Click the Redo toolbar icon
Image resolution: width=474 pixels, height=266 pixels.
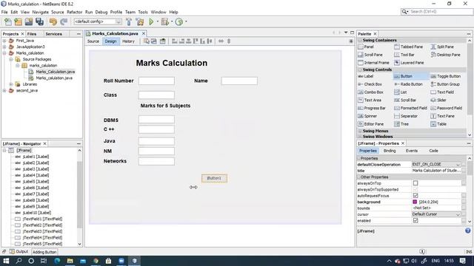coord(64,21)
